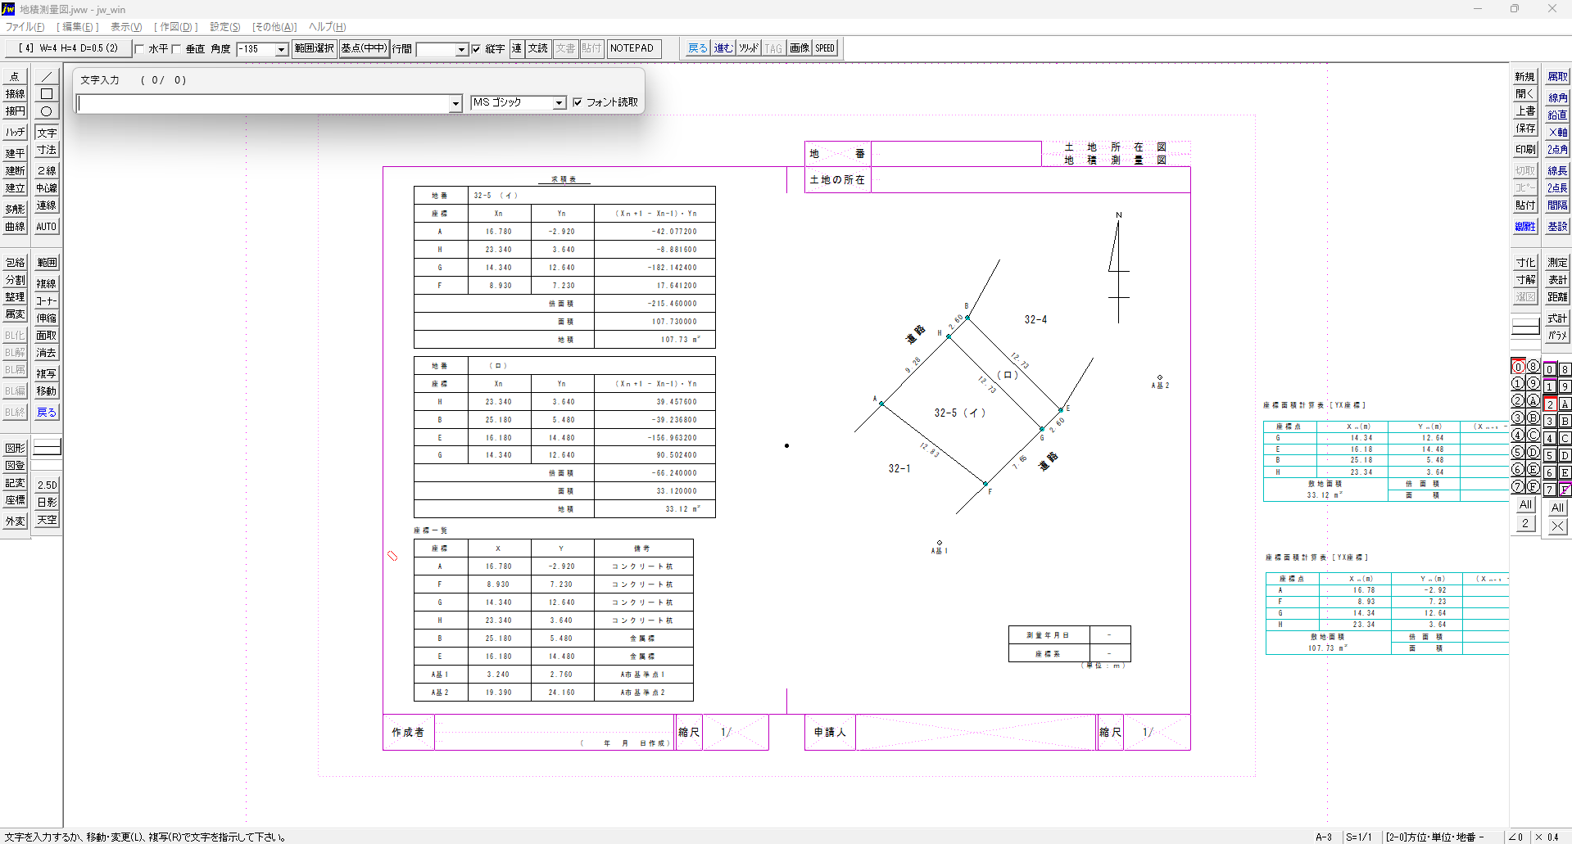Screen dimensions: 1572x844
Task: Open the 設定(S) menu
Action: [x=224, y=27]
